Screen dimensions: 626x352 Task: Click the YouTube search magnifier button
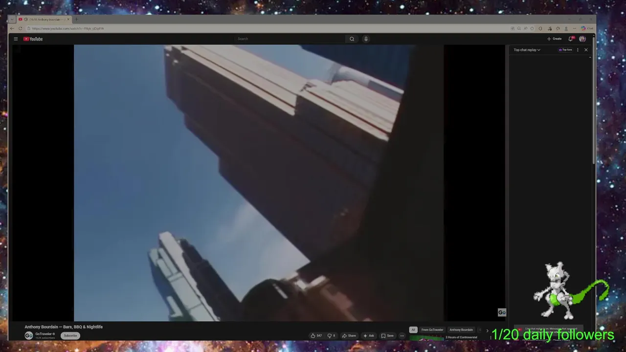352,39
